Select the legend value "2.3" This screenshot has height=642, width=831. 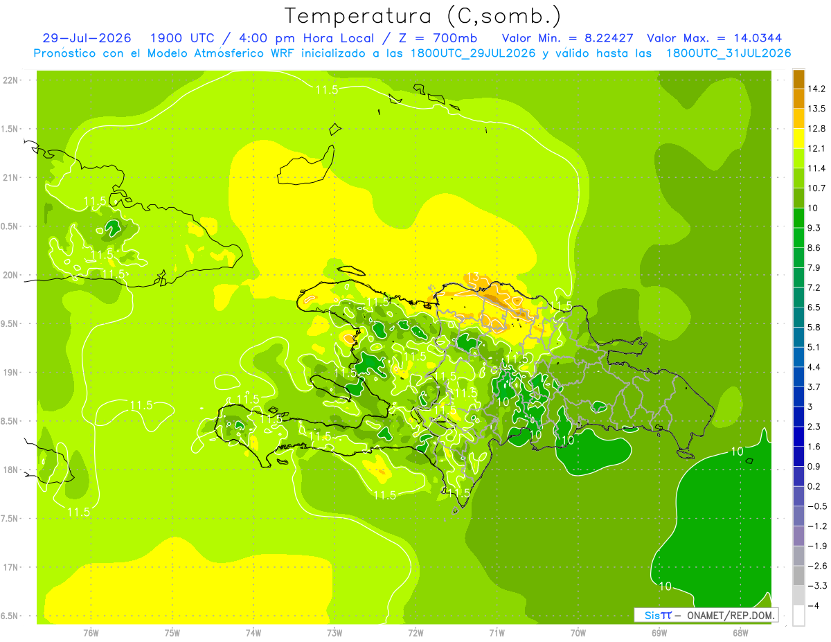[815, 427]
